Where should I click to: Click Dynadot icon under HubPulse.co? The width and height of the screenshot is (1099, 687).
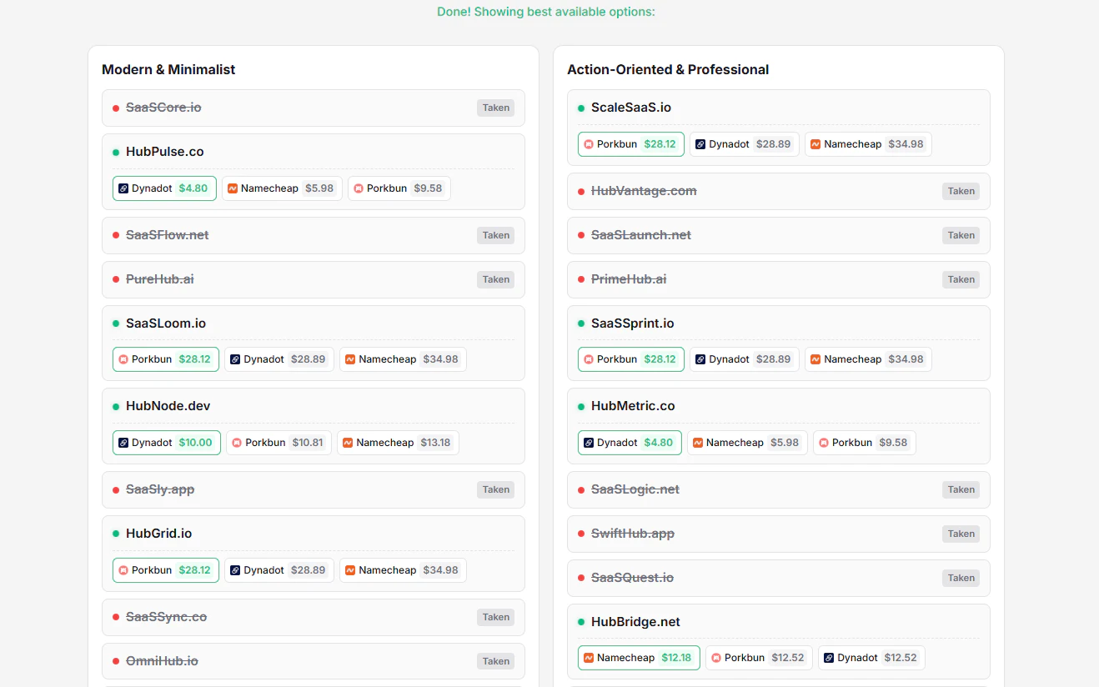click(x=123, y=188)
